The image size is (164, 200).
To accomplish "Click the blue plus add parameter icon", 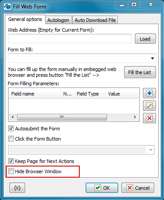I will [149, 93].
